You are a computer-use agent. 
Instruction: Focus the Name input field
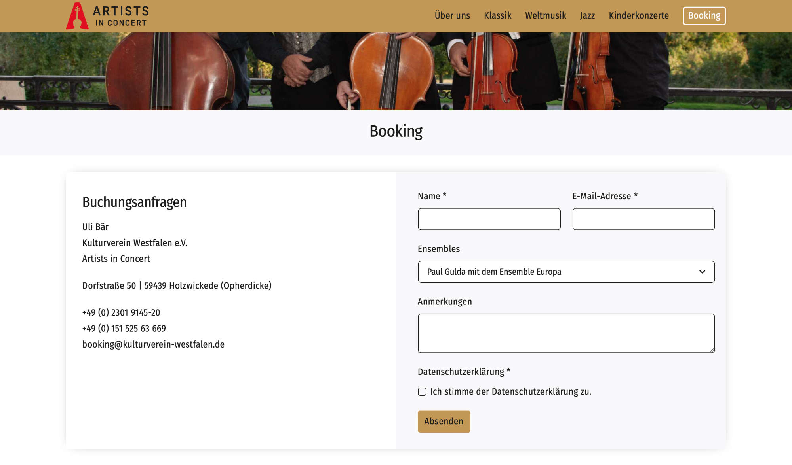click(x=489, y=219)
